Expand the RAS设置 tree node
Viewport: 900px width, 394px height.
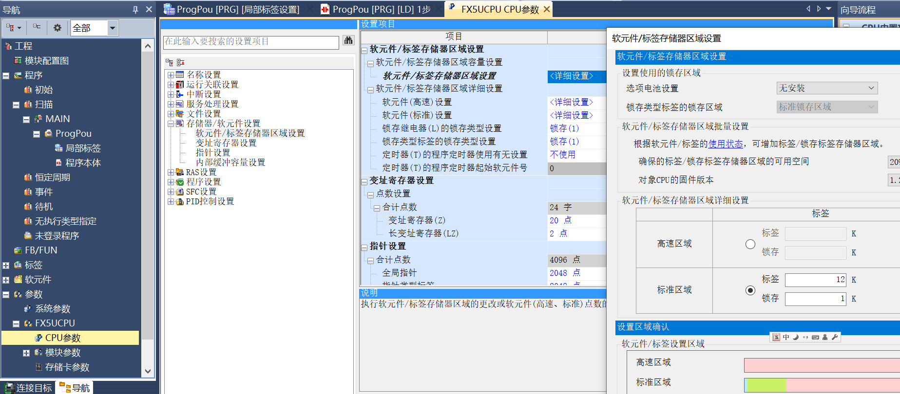(171, 172)
